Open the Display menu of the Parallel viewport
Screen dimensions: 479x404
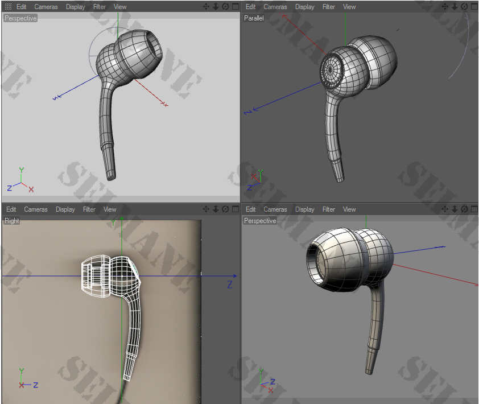[304, 7]
